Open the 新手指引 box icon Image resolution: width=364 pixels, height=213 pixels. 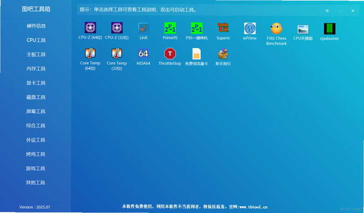(x=223, y=54)
